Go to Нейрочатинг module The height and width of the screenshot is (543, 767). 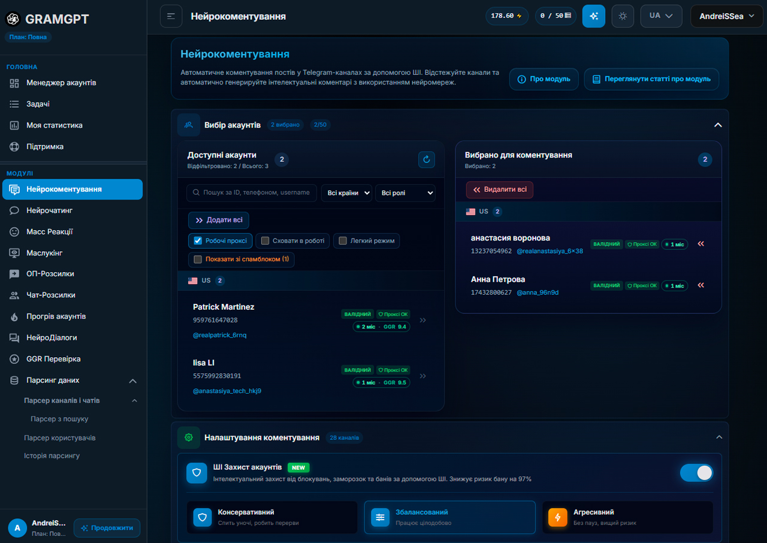click(73, 210)
